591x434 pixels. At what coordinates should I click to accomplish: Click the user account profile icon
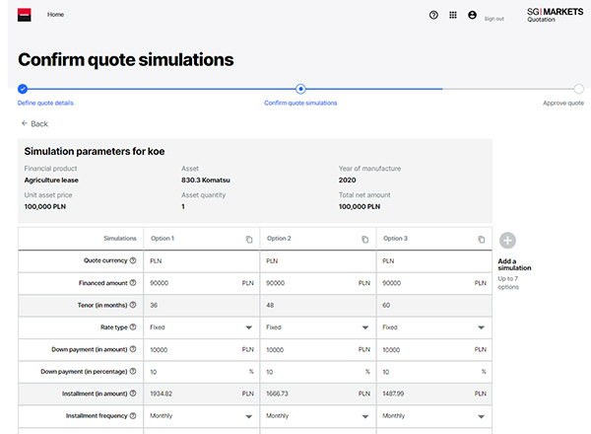[472, 16]
